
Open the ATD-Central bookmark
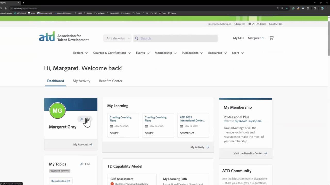click(20, 13)
